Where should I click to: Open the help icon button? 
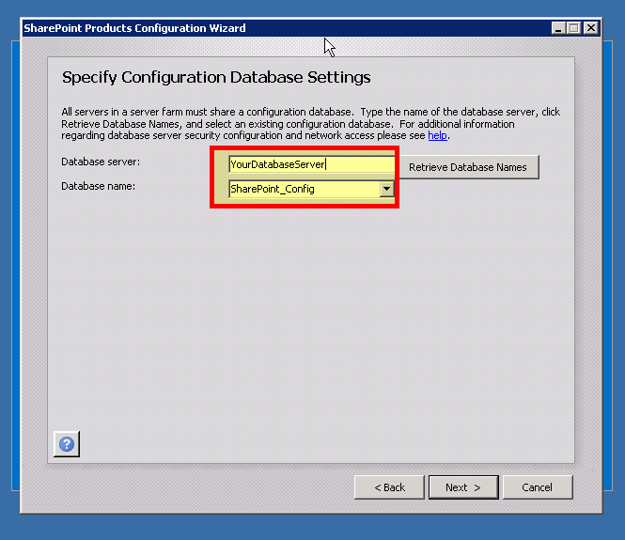(x=67, y=444)
